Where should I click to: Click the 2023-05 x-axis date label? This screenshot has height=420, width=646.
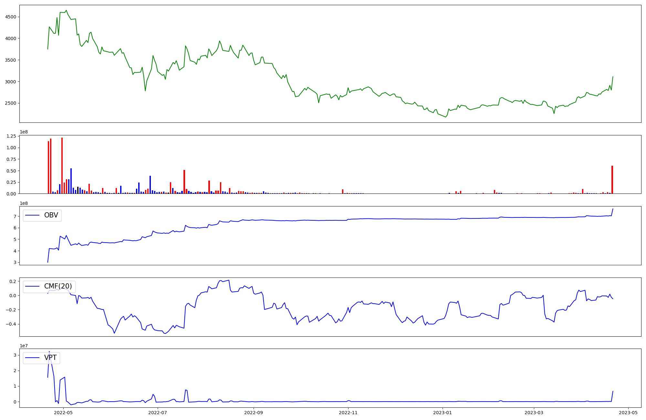point(628,413)
